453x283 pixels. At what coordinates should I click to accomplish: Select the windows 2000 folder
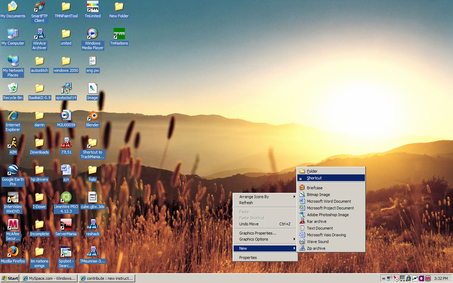[x=66, y=64]
